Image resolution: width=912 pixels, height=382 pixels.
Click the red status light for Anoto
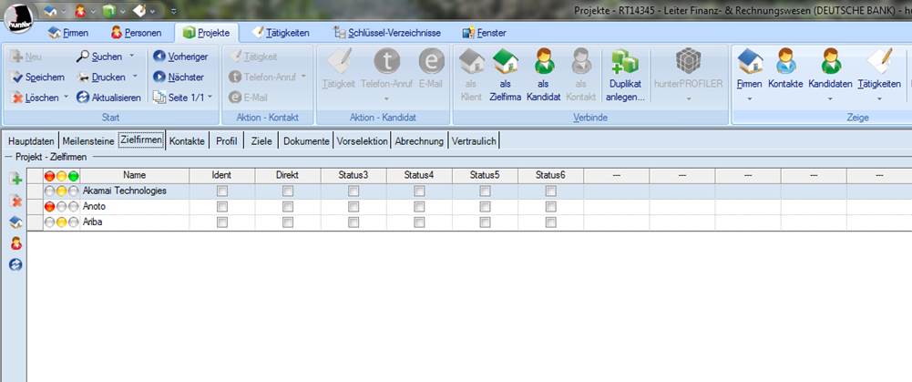coord(50,207)
